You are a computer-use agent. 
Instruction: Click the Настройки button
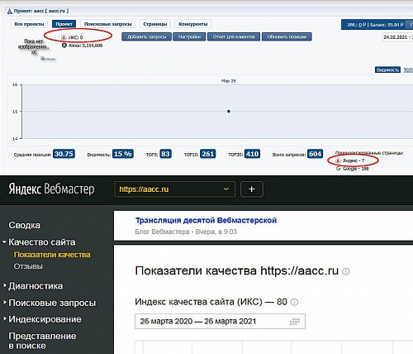(189, 36)
